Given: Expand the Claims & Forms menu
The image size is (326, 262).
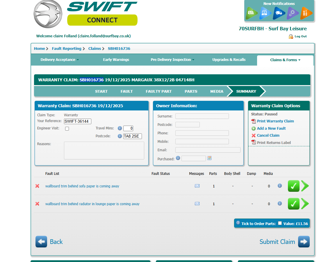Looking at the screenshot, I should [285, 60].
